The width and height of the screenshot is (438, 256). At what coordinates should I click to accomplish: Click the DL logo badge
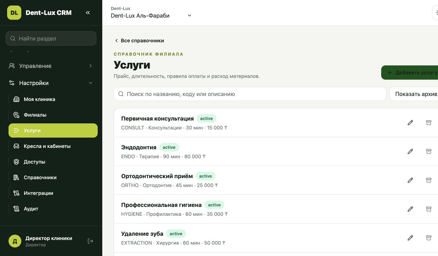14,13
